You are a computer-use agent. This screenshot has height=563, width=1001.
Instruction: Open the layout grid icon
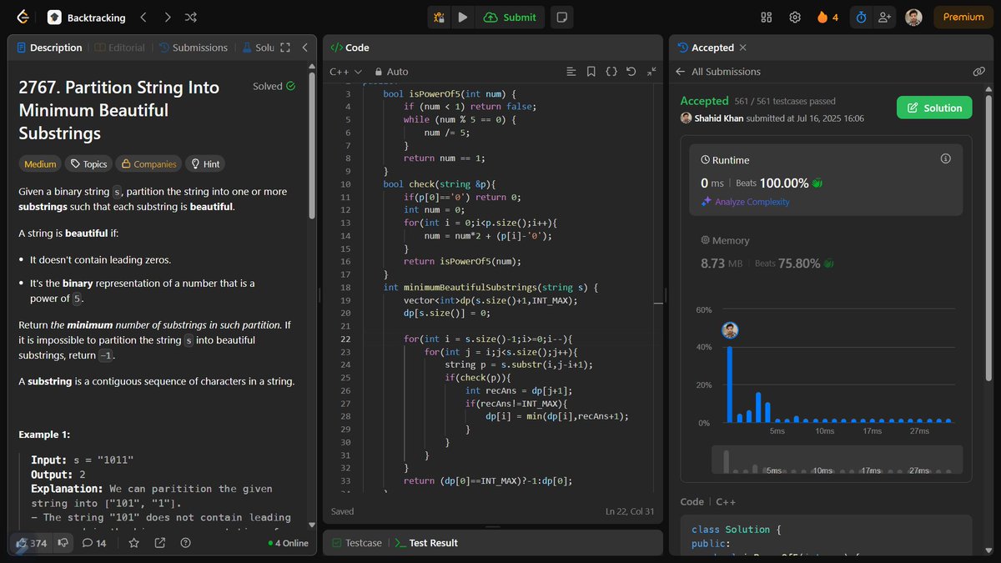coord(767,17)
